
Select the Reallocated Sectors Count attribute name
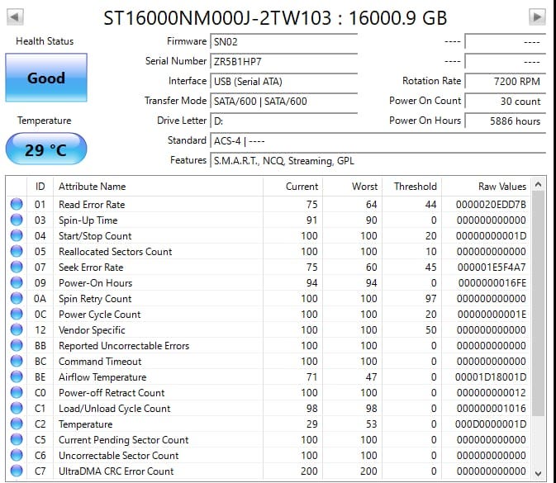115,252
